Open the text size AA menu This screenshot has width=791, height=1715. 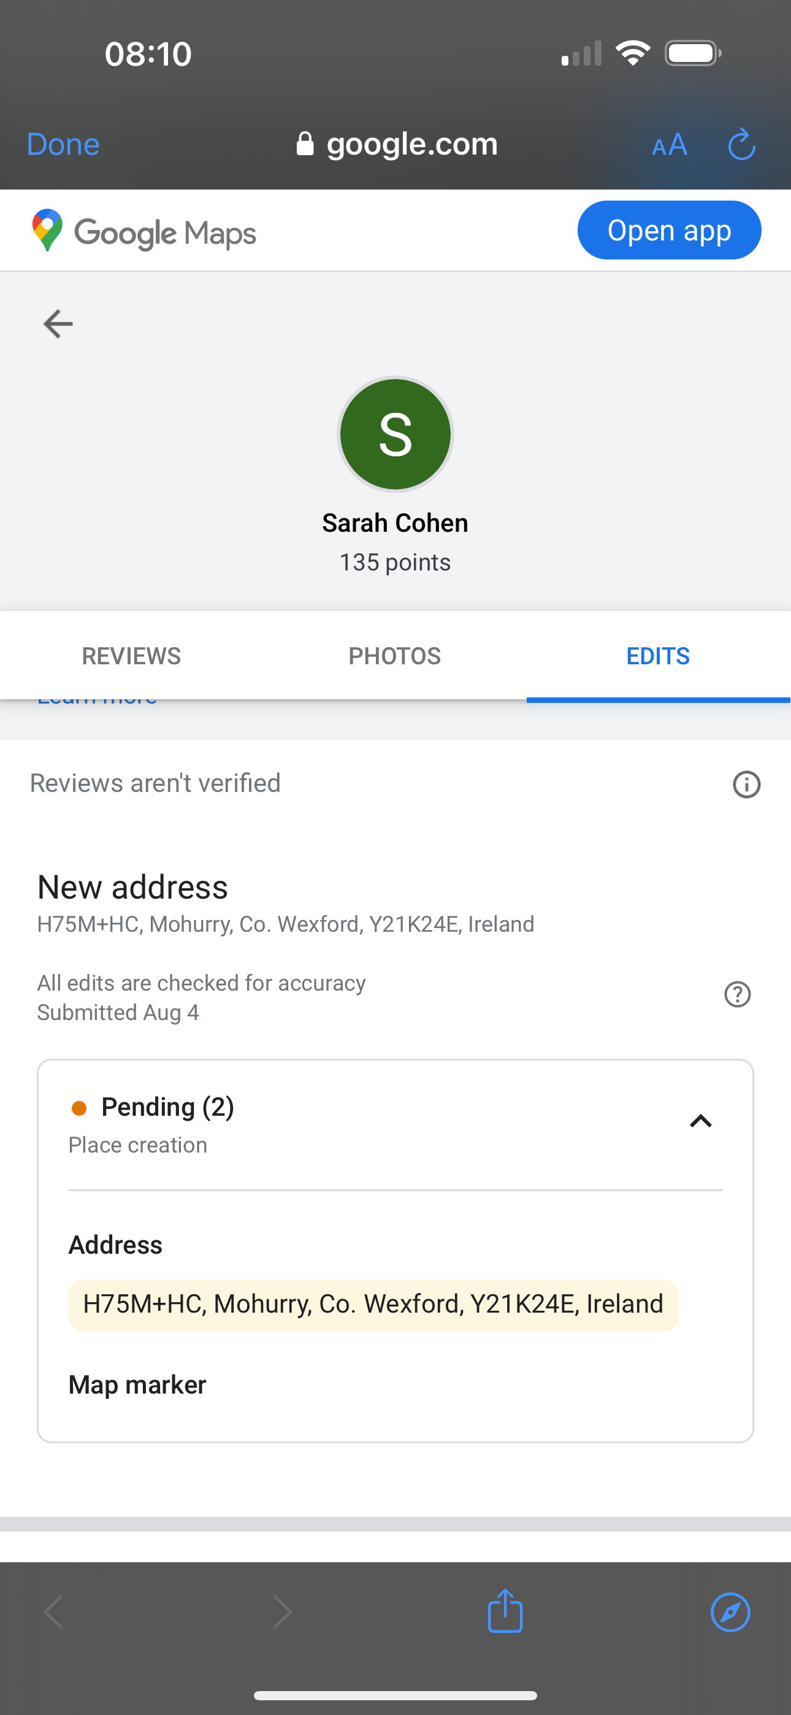pyautogui.click(x=669, y=145)
